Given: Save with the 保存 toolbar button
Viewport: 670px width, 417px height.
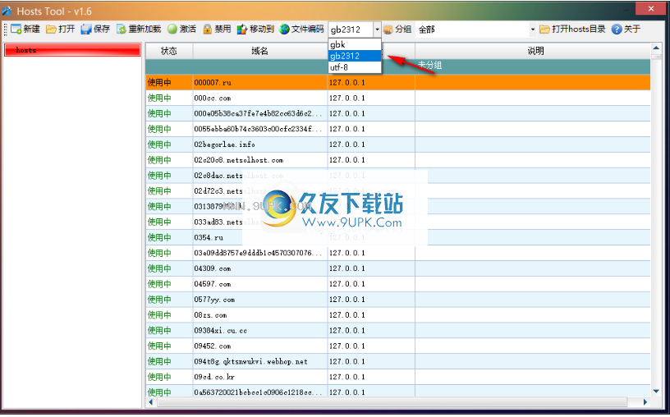Looking at the screenshot, I should point(95,29).
